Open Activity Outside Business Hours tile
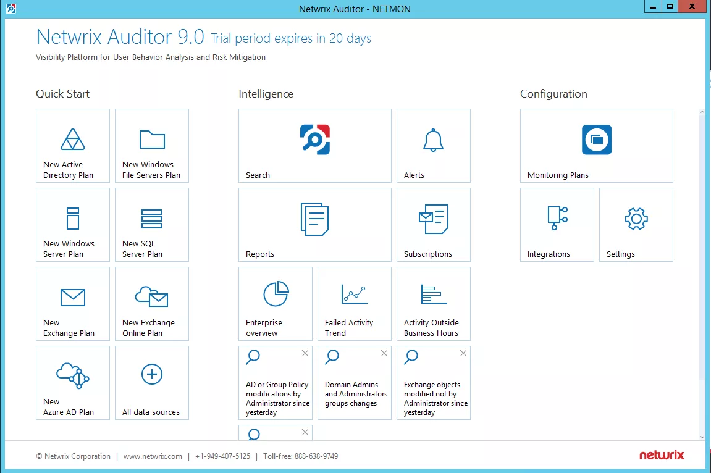Screen dimensions: 711x473 (434, 304)
